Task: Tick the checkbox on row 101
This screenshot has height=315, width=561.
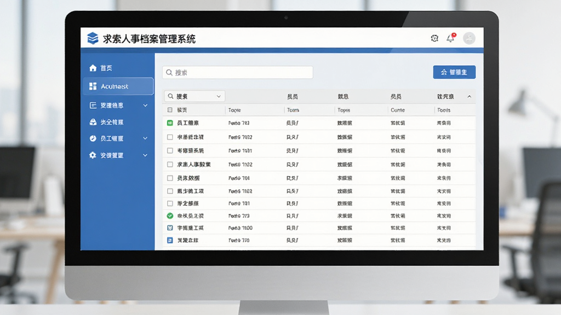Action: pyautogui.click(x=170, y=203)
